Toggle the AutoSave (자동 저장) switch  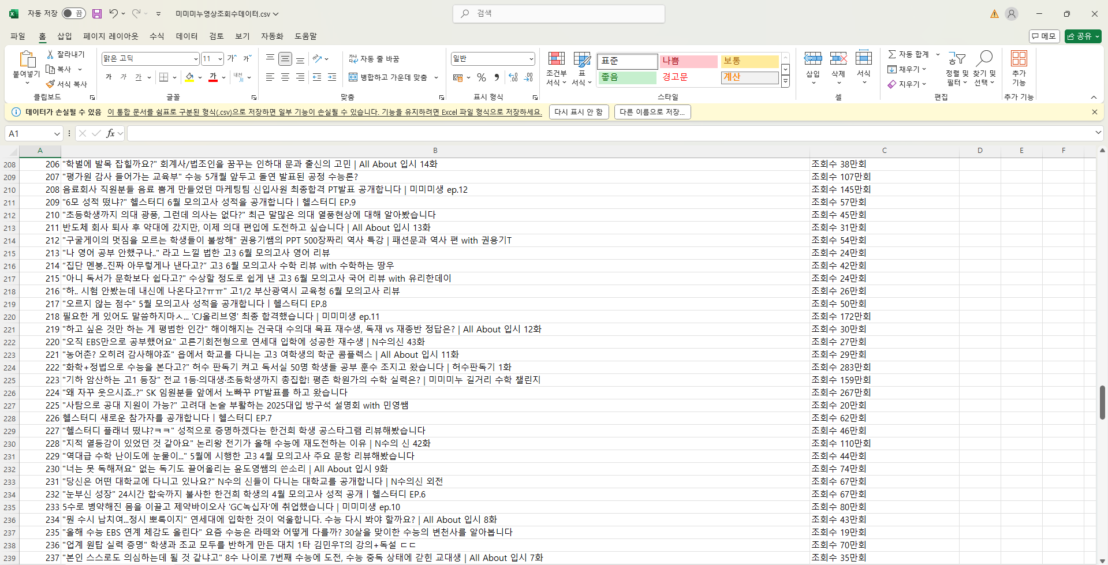click(73, 13)
